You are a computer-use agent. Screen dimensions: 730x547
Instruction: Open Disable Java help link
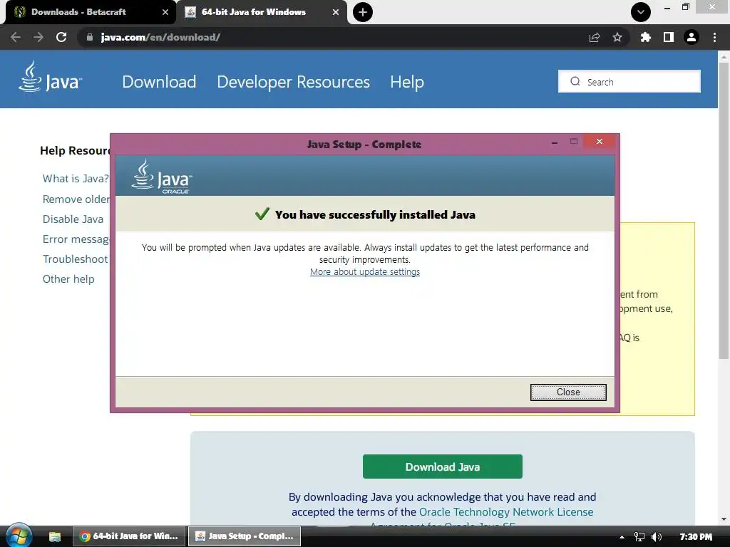click(73, 219)
